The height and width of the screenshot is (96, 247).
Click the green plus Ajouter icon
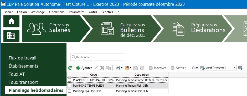78,68
